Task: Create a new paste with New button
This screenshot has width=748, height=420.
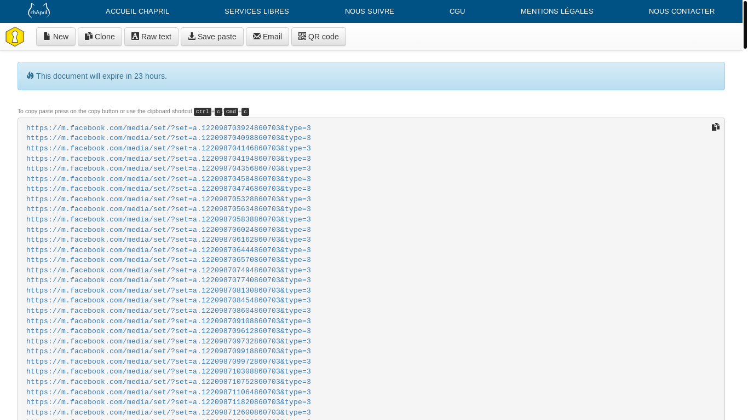Action: [x=56, y=37]
